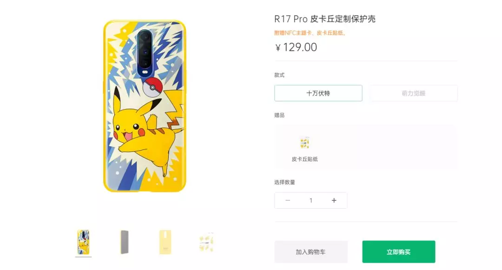This screenshot has width=502, height=270.
Task: Click the ¥129.00 price text
Action: click(296, 47)
